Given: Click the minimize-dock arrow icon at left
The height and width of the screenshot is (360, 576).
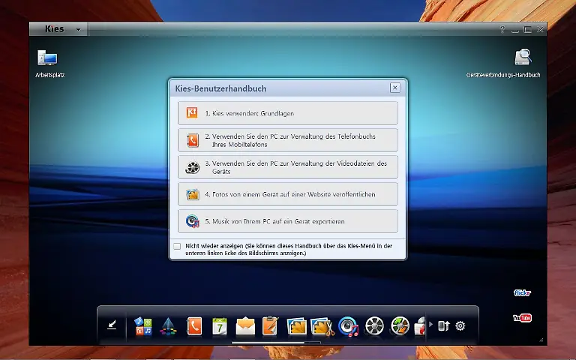Looking at the screenshot, I should click(112, 325).
